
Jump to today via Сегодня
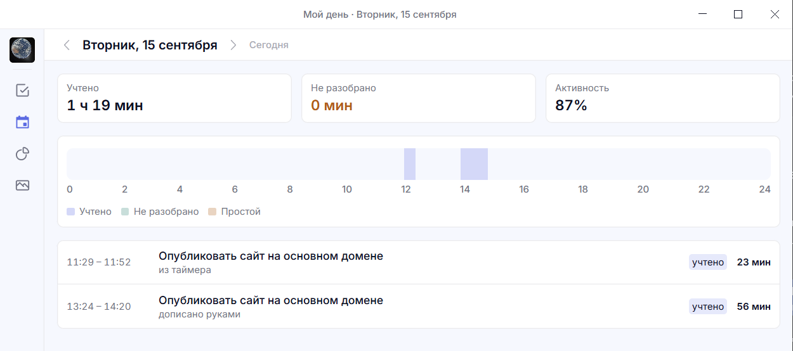click(x=269, y=45)
